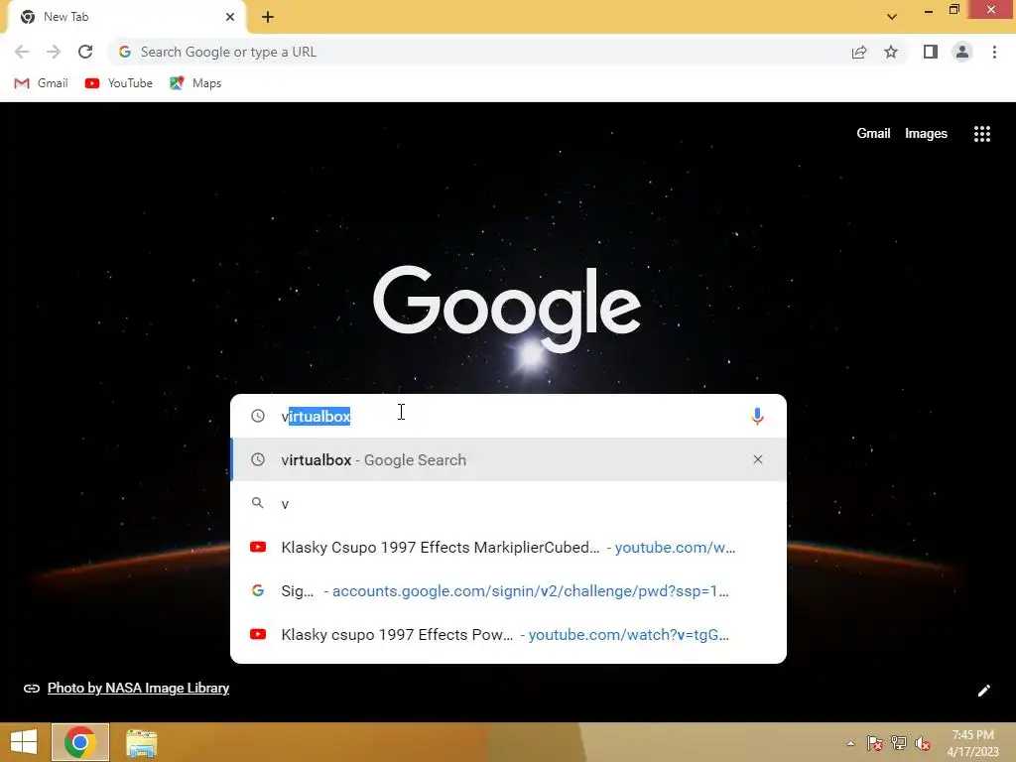Open the Google apps grid icon
This screenshot has width=1016, height=762.
coord(982,134)
